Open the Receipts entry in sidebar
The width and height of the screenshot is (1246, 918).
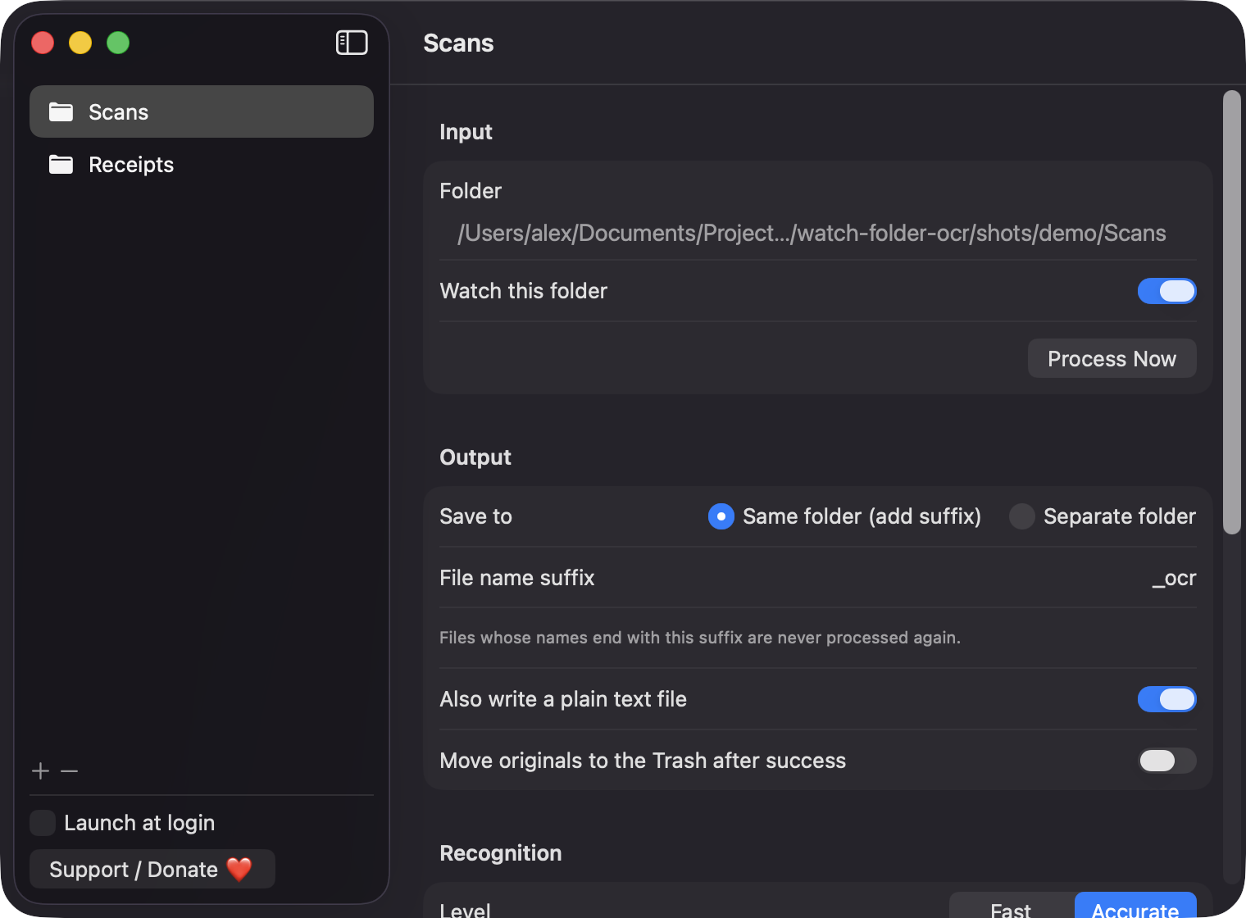[202, 164]
